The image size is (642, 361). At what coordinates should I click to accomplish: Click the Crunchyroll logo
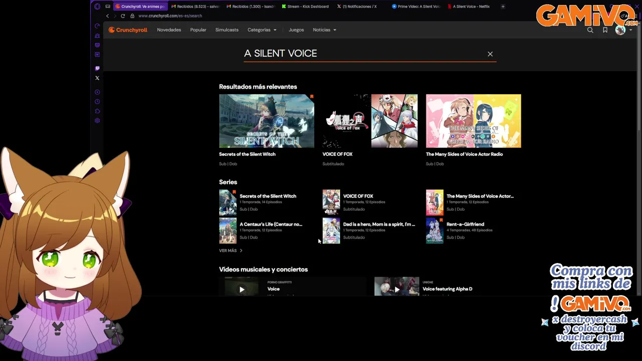(128, 30)
